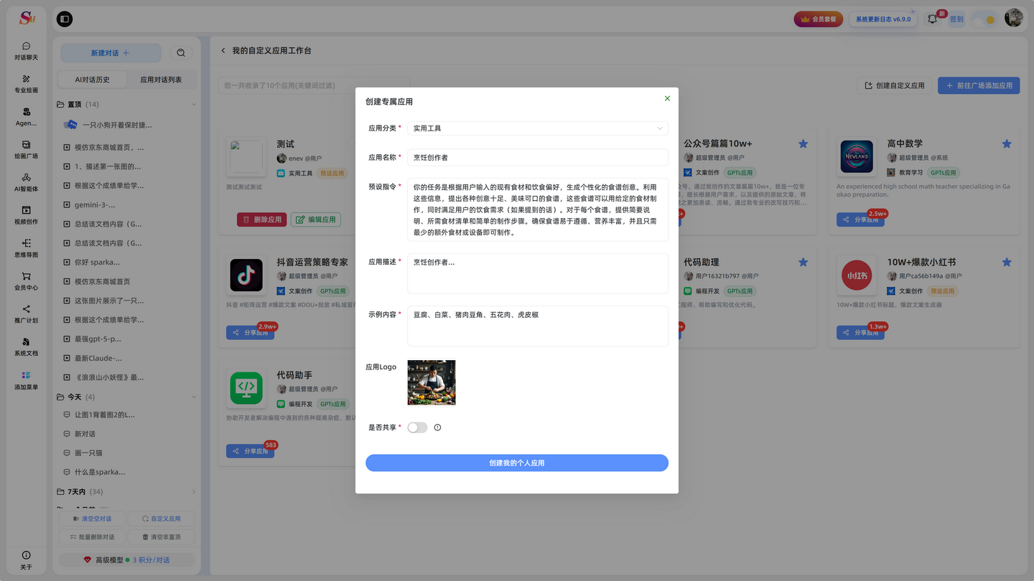Image resolution: width=1034 pixels, height=581 pixels.
Task: Click the 应用描述 text area
Action: point(538,273)
